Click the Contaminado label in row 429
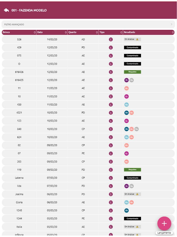This screenshot has width=177, height=237. pos(132,47)
